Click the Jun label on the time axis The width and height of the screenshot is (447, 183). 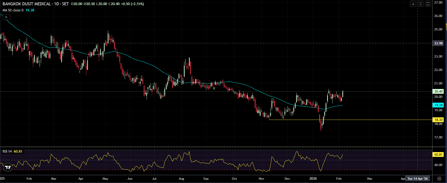coord(130,179)
